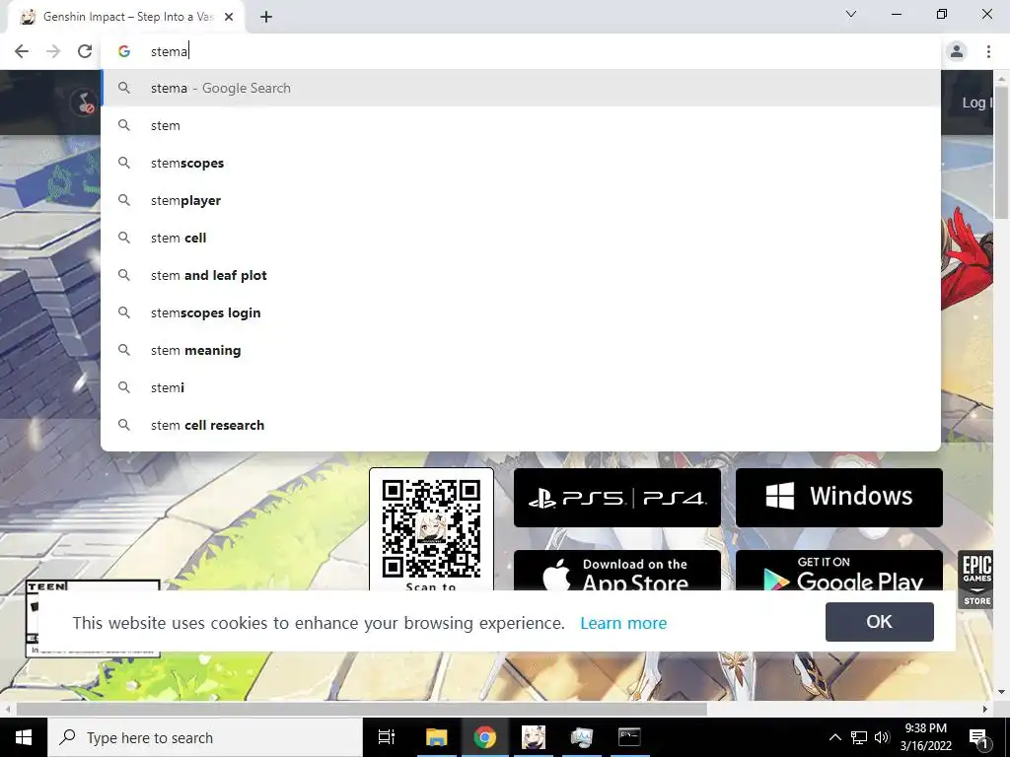Accept cookies with the OK button
Screen dimensions: 1010x757
879,622
